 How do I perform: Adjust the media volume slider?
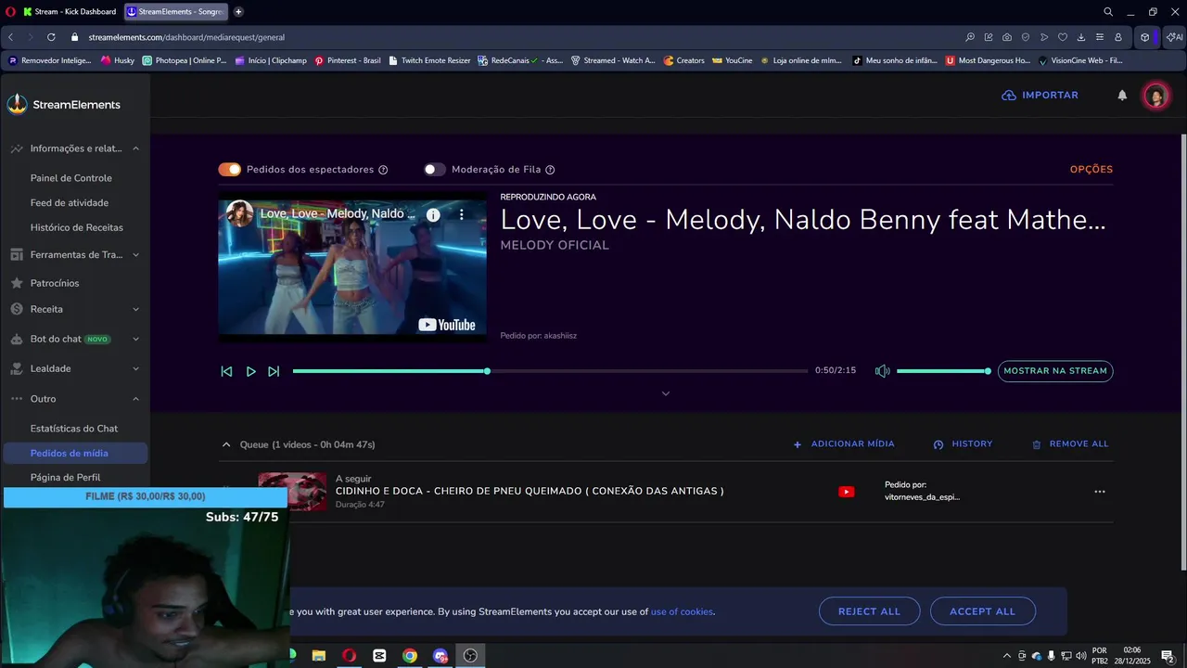point(943,371)
